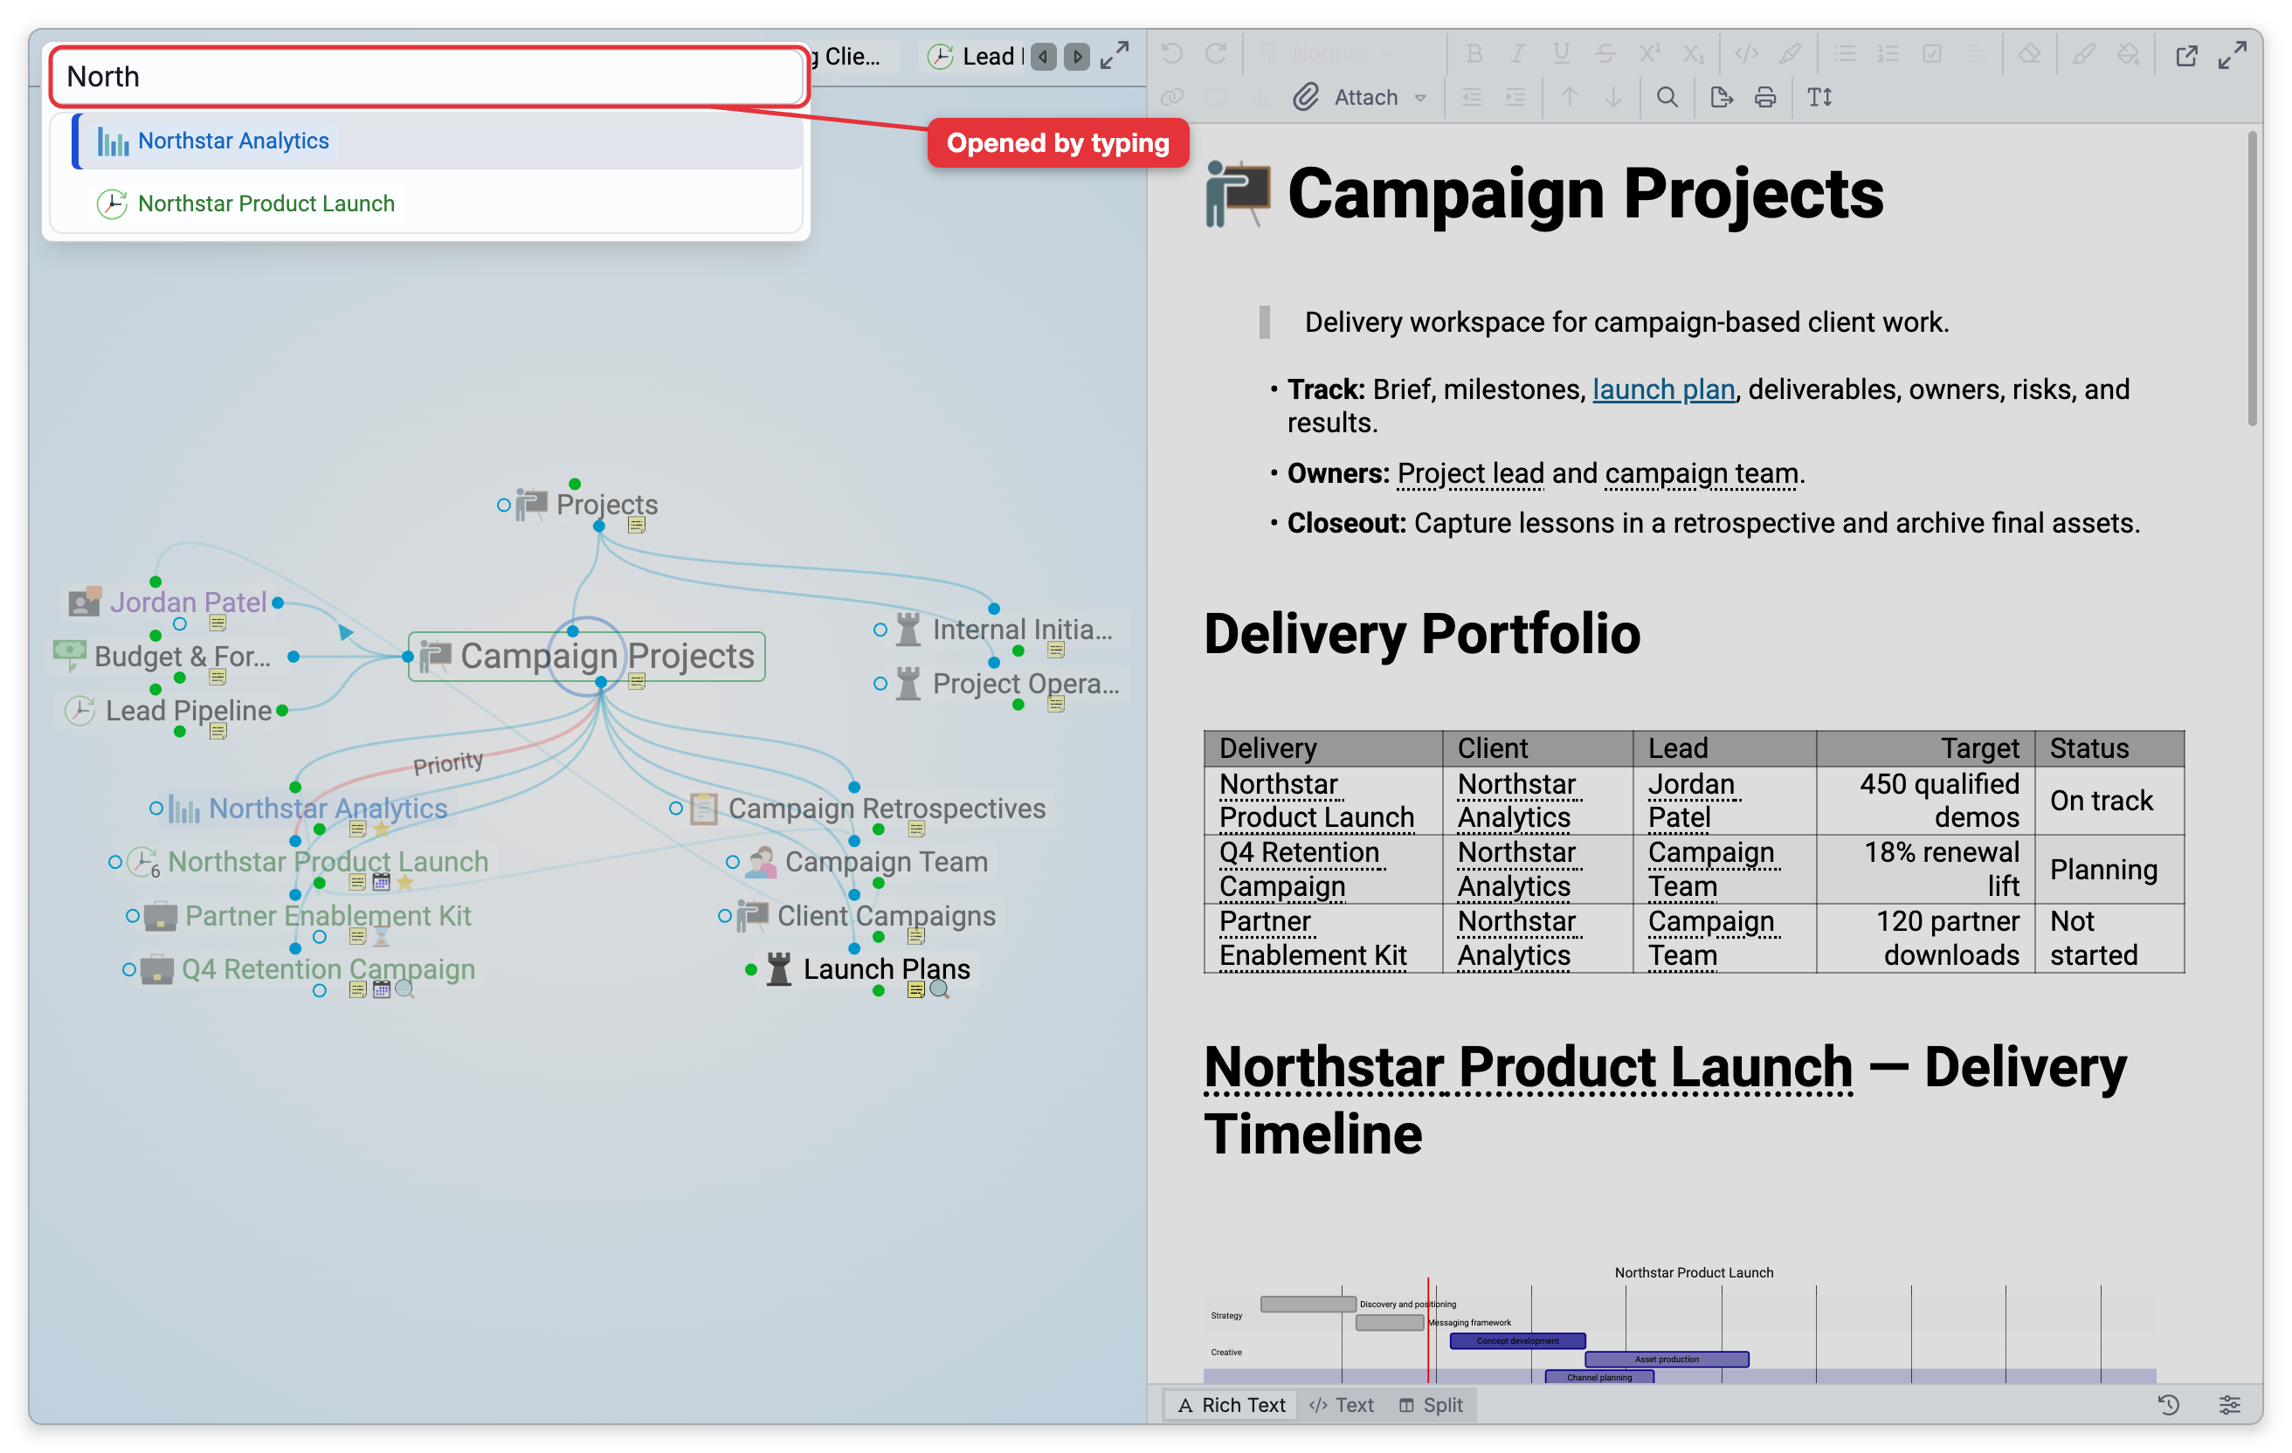Add a comment via the speech bubble icon
This screenshot has height=1453, width=2292.
point(1216,97)
